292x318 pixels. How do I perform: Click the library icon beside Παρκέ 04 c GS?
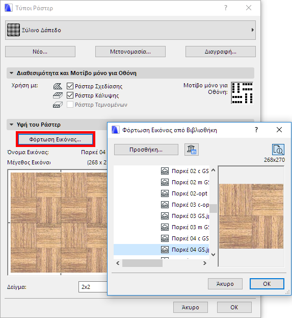click(165, 238)
